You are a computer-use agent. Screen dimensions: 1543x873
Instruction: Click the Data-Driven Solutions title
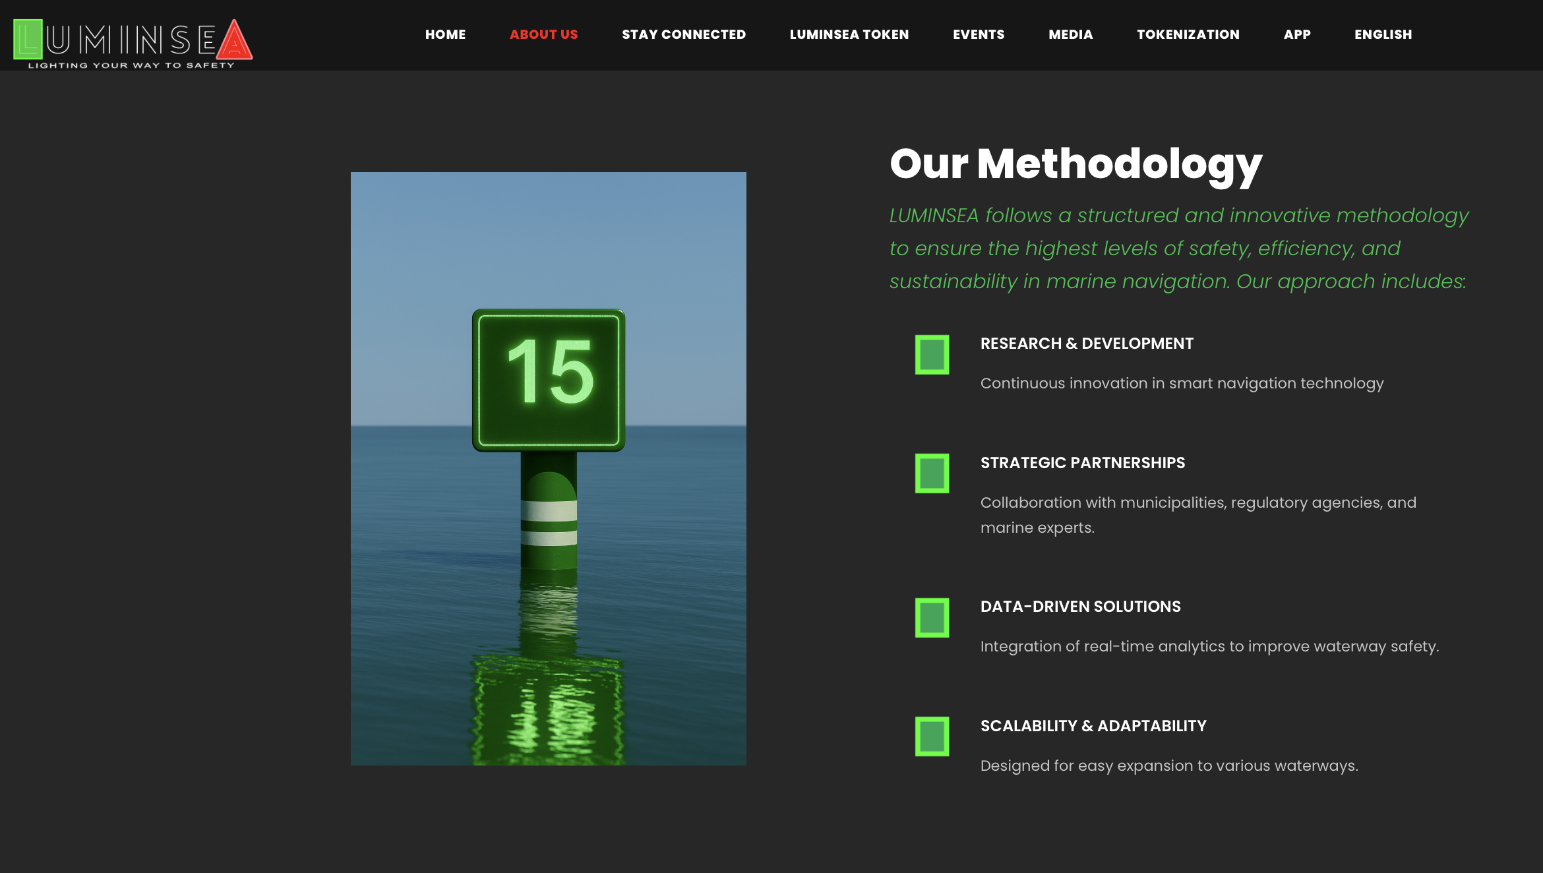tap(1080, 607)
